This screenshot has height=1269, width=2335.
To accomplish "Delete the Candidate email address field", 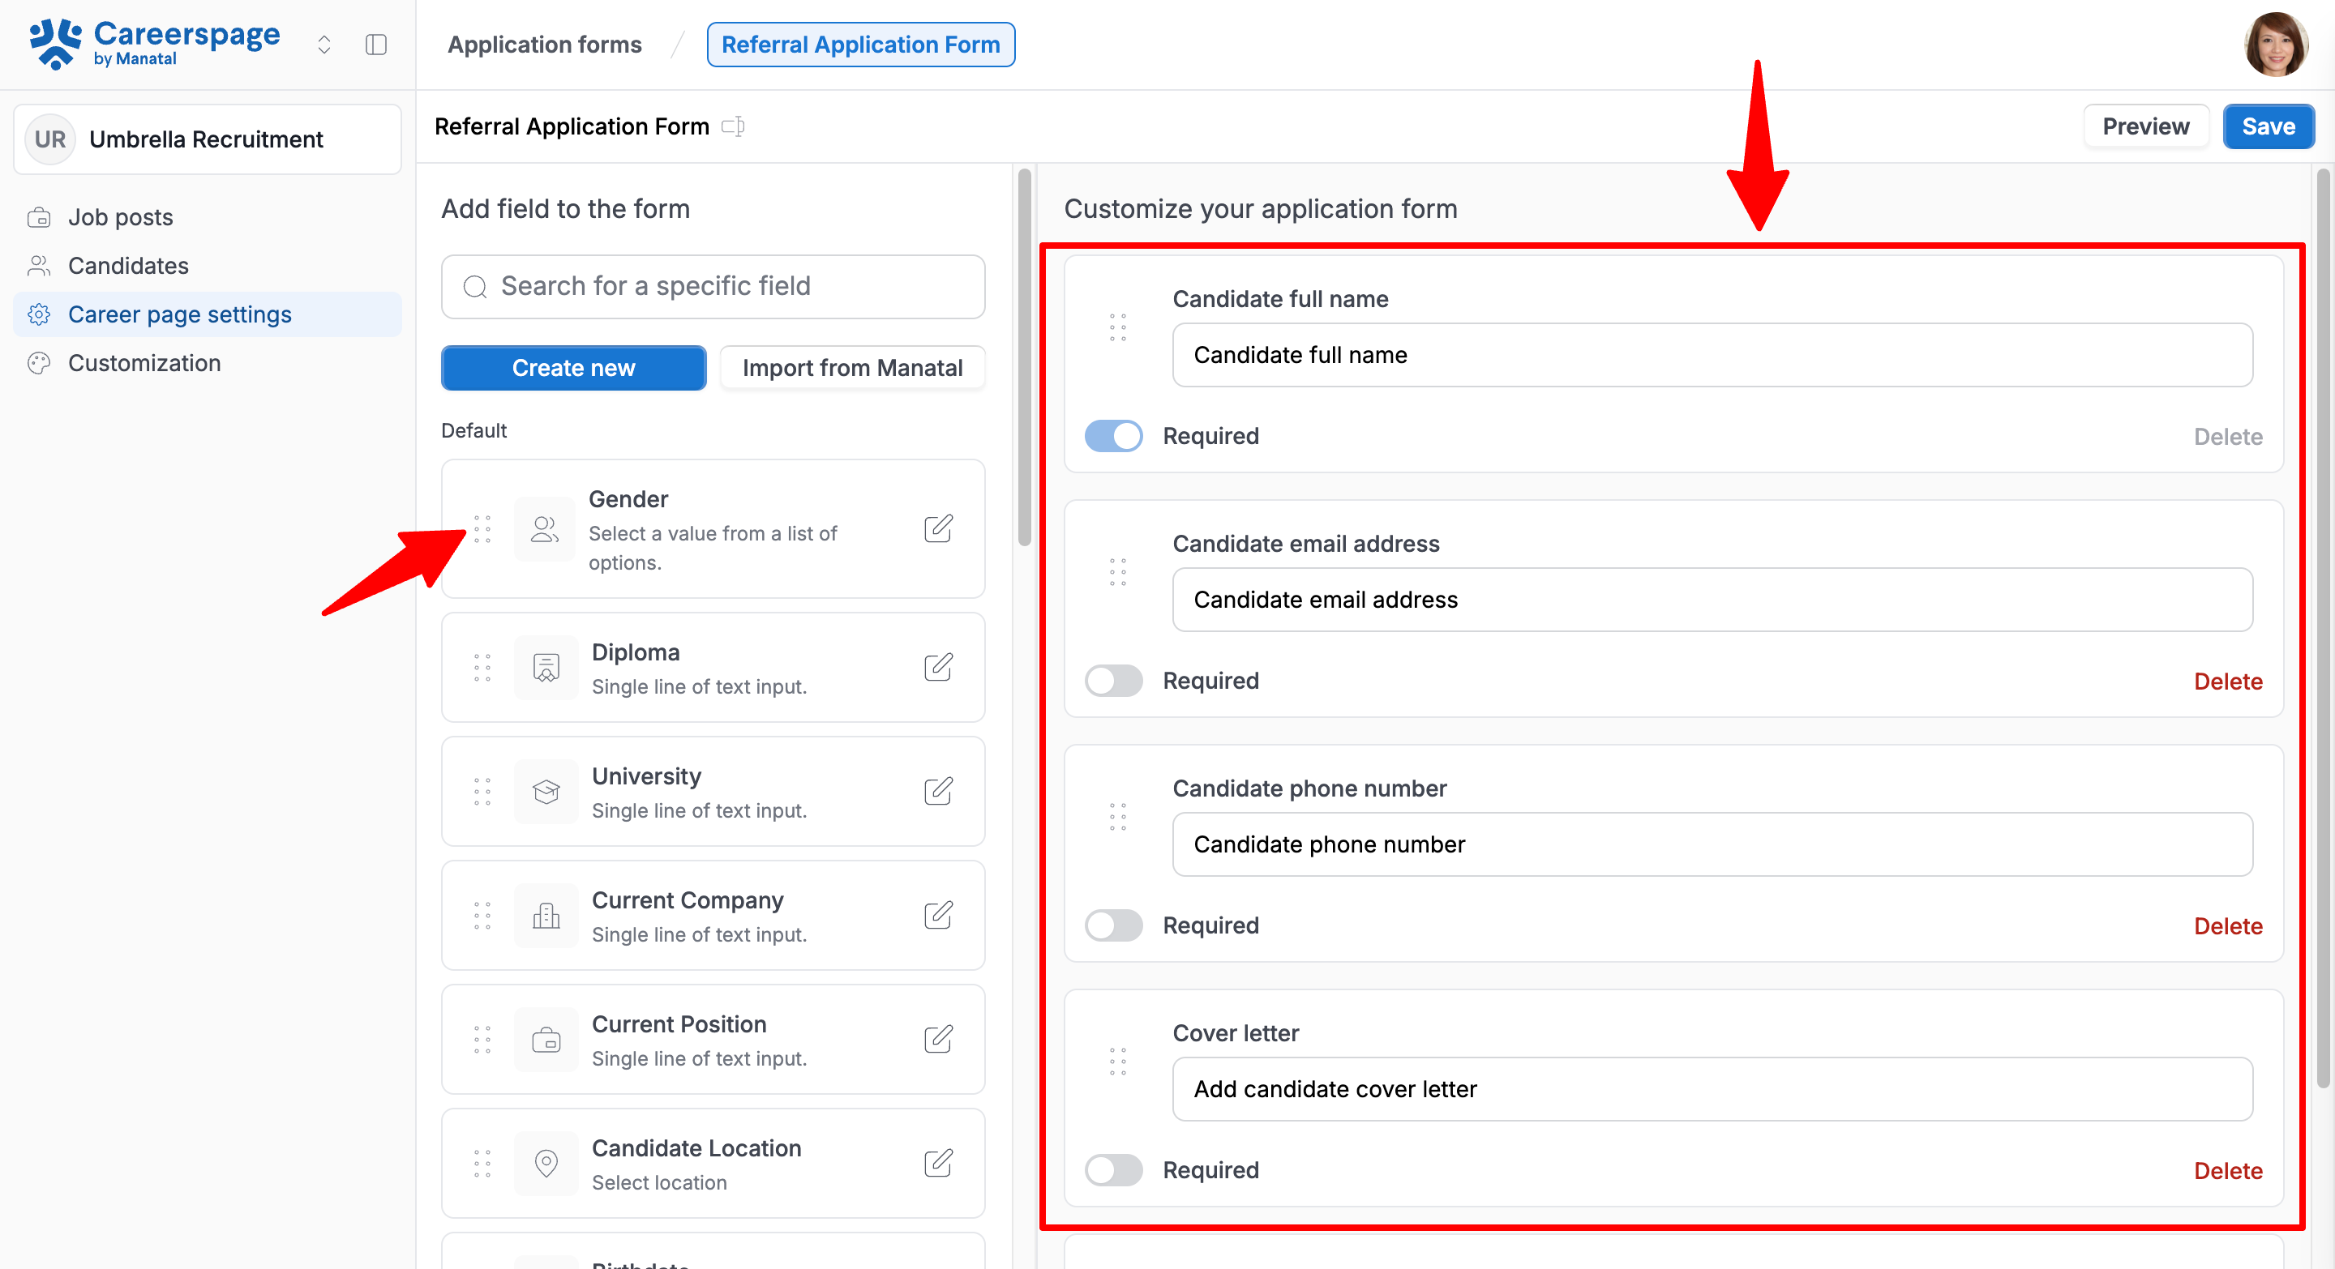I will pyautogui.click(x=2228, y=681).
